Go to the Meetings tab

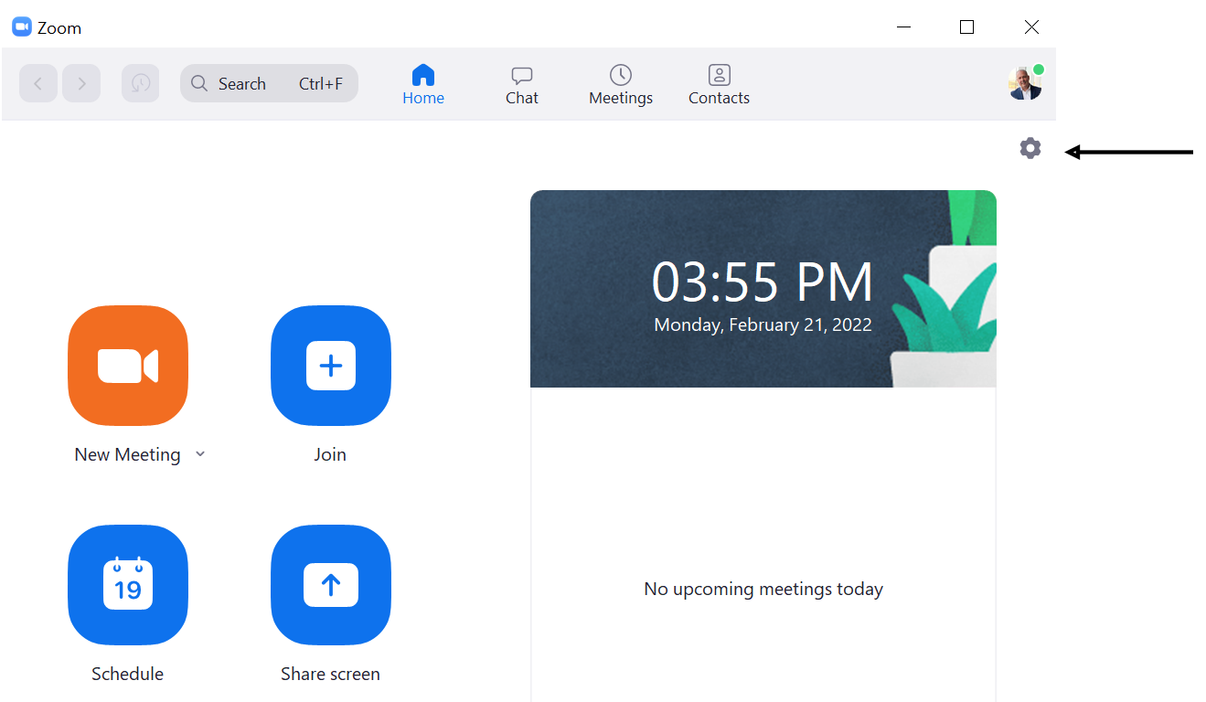pyautogui.click(x=621, y=85)
